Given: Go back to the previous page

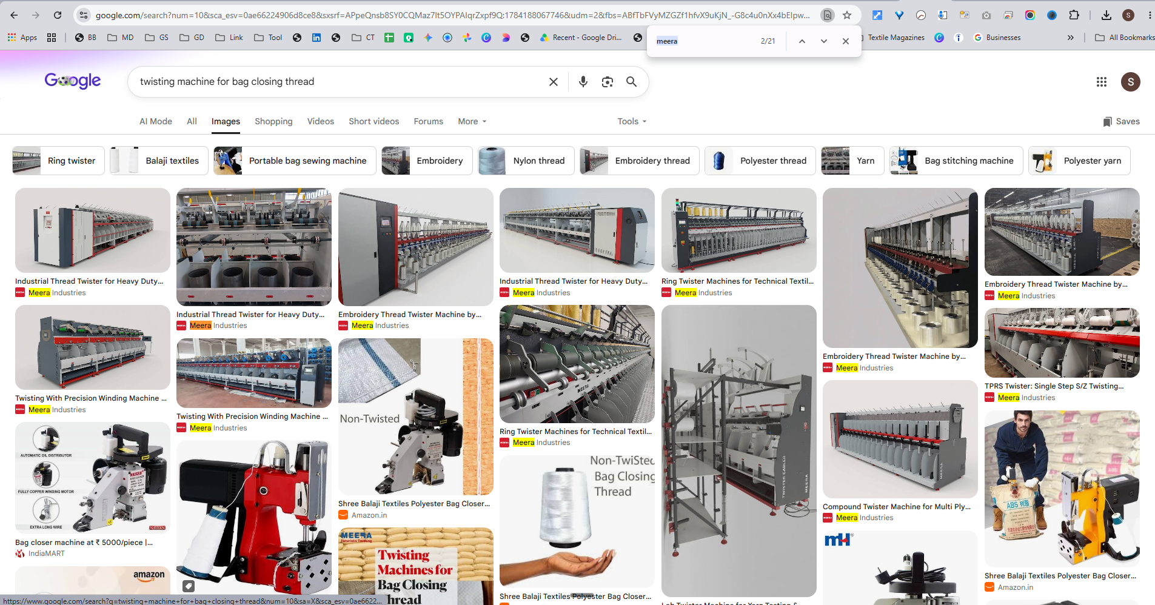Looking at the screenshot, I should [14, 15].
